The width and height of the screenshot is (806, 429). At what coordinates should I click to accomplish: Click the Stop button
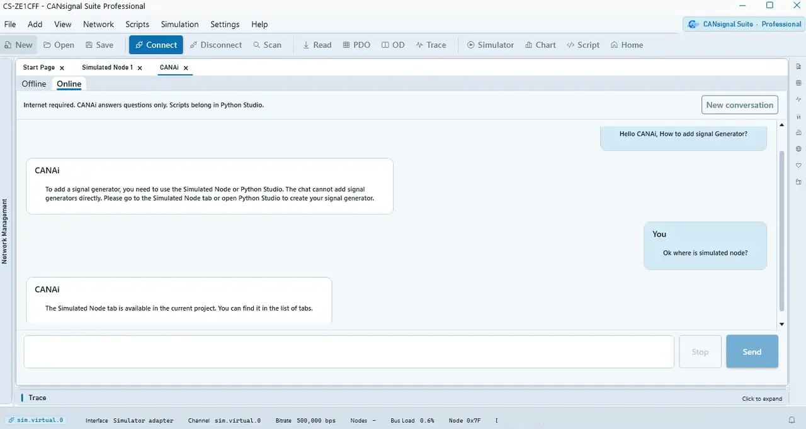point(700,352)
